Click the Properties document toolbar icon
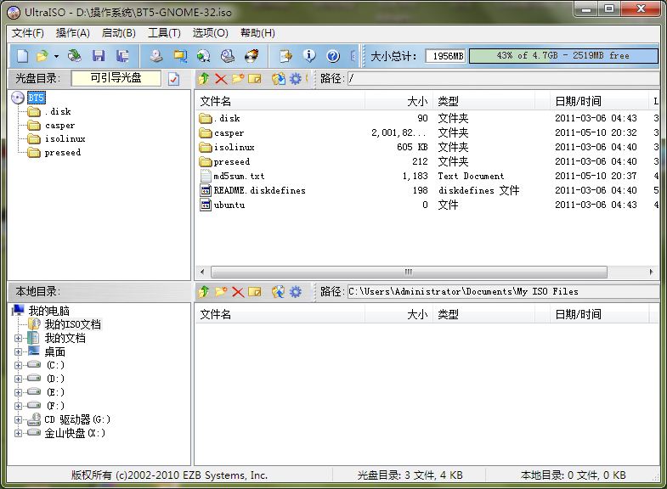This screenshot has width=667, height=489. tap(285, 56)
